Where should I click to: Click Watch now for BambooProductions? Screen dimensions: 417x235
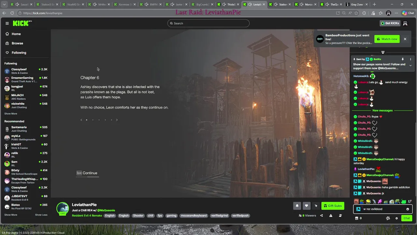[x=387, y=39]
